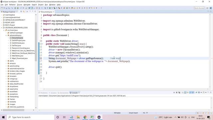Select the cssSelectors package
Viewport: 213px width, 120px height.
point(14,81)
